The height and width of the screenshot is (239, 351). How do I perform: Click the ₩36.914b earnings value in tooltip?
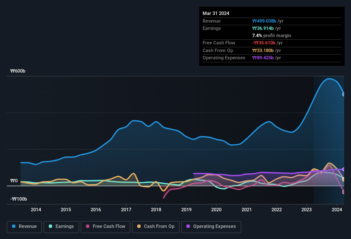[263, 28]
